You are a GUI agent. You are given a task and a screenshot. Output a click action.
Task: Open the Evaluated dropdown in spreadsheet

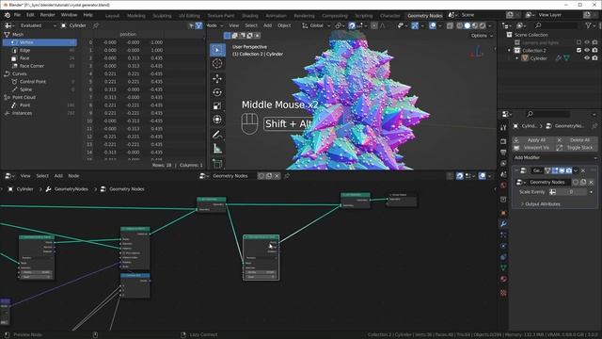(38, 25)
